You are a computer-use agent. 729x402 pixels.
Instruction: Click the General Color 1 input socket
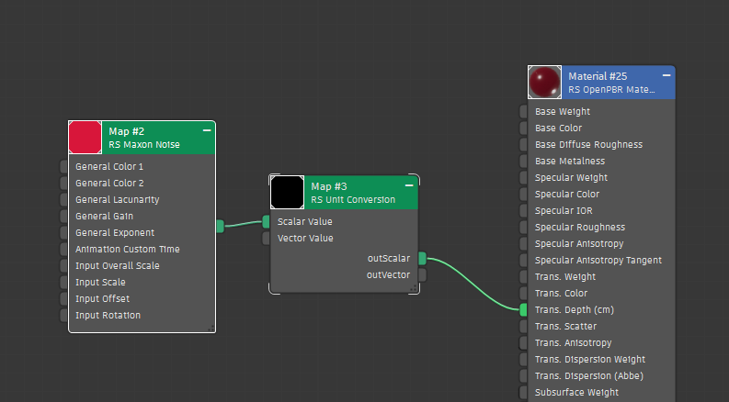click(x=64, y=167)
